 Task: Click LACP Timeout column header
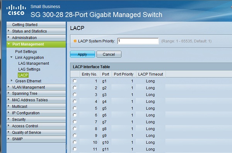(x=150, y=74)
